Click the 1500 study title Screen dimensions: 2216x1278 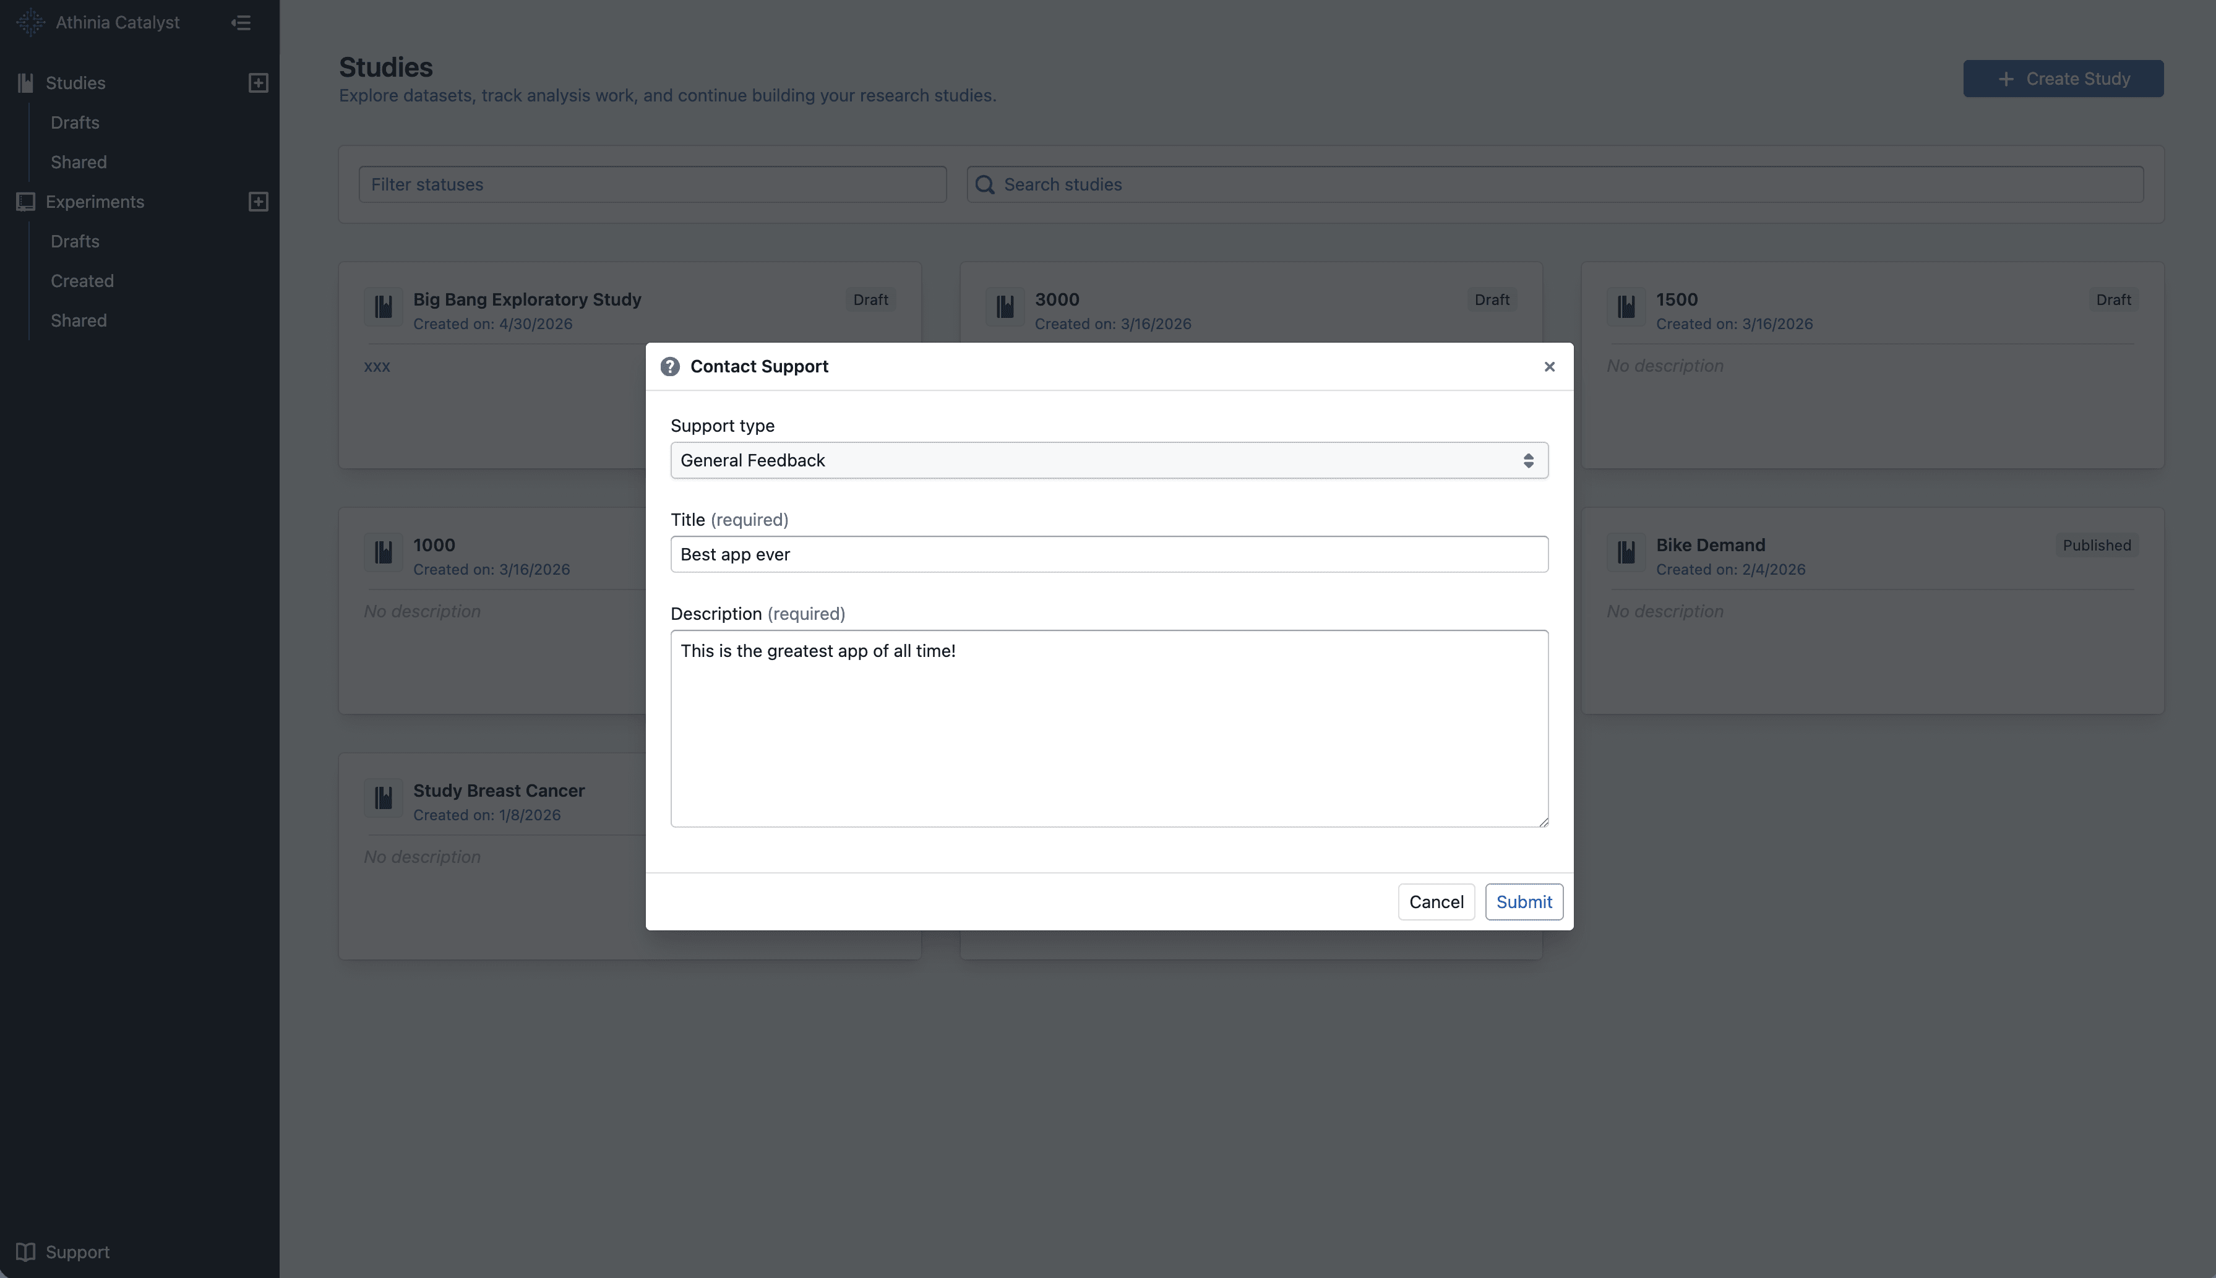click(1677, 299)
